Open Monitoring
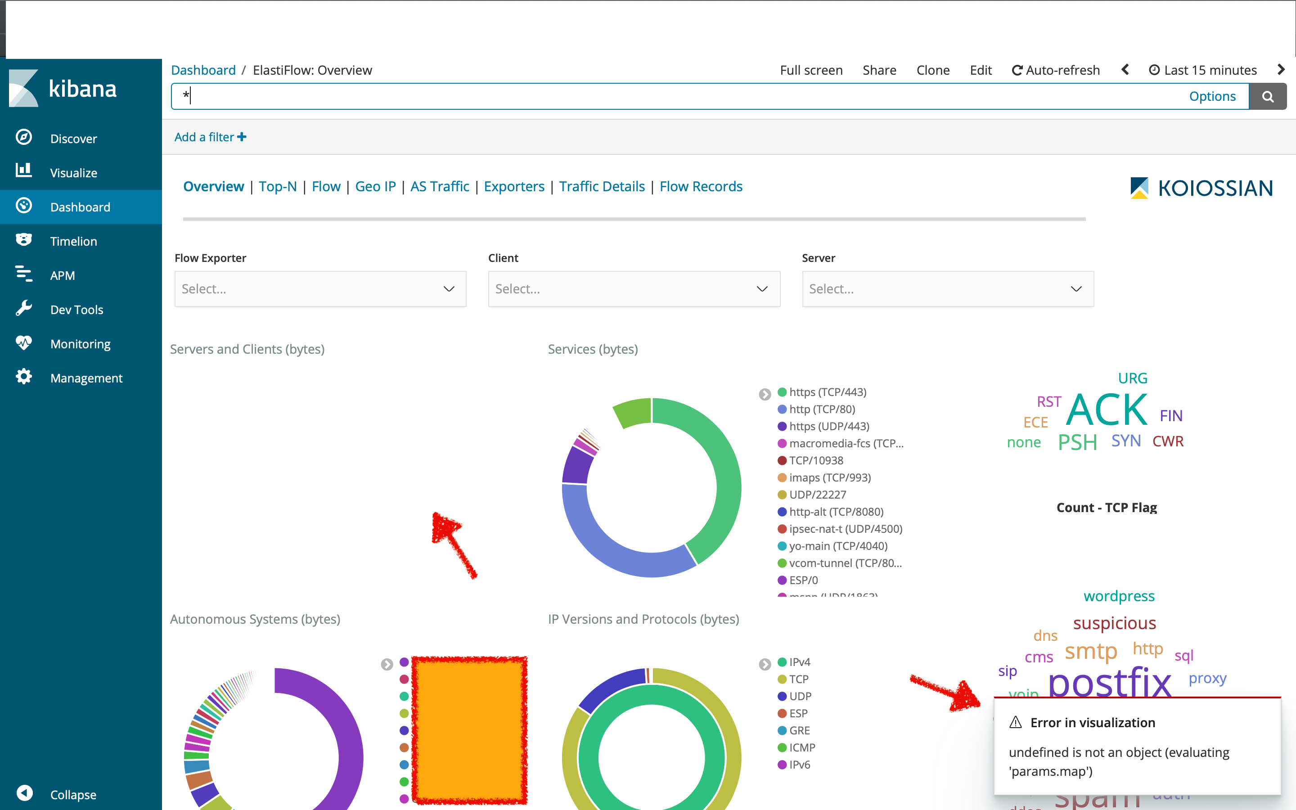 click(80, 343)
